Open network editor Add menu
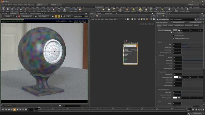 (93, 19)
